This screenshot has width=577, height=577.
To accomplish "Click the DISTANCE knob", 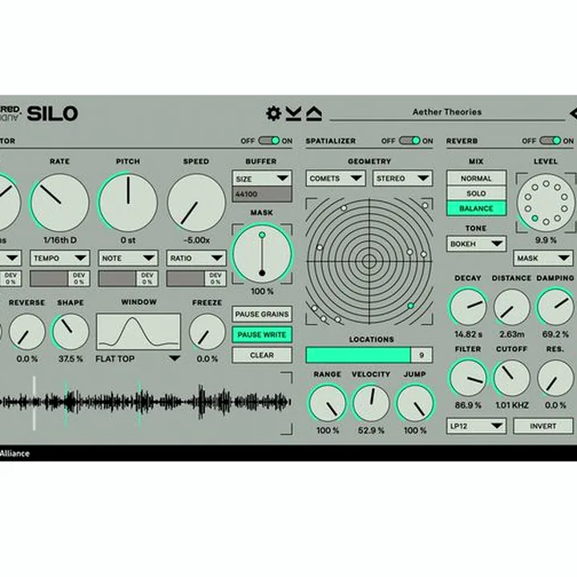I will pyautogui.click(x=511, y=307).
